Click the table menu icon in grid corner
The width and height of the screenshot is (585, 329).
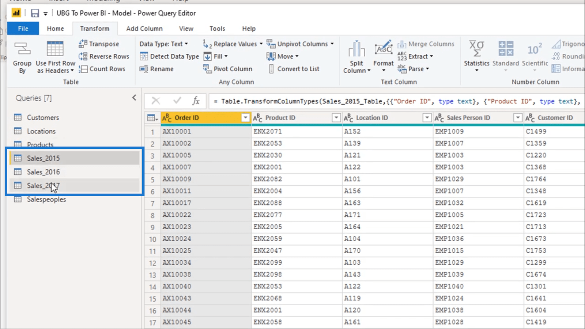152,118
